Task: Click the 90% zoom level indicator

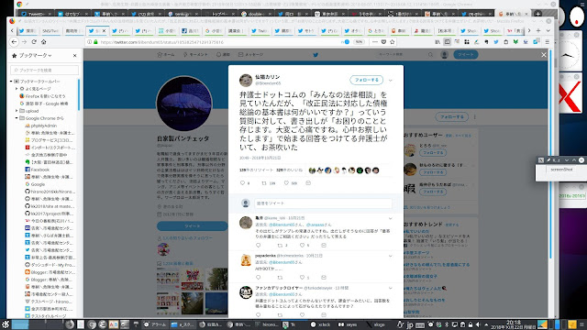Action: tap(359, 42)
